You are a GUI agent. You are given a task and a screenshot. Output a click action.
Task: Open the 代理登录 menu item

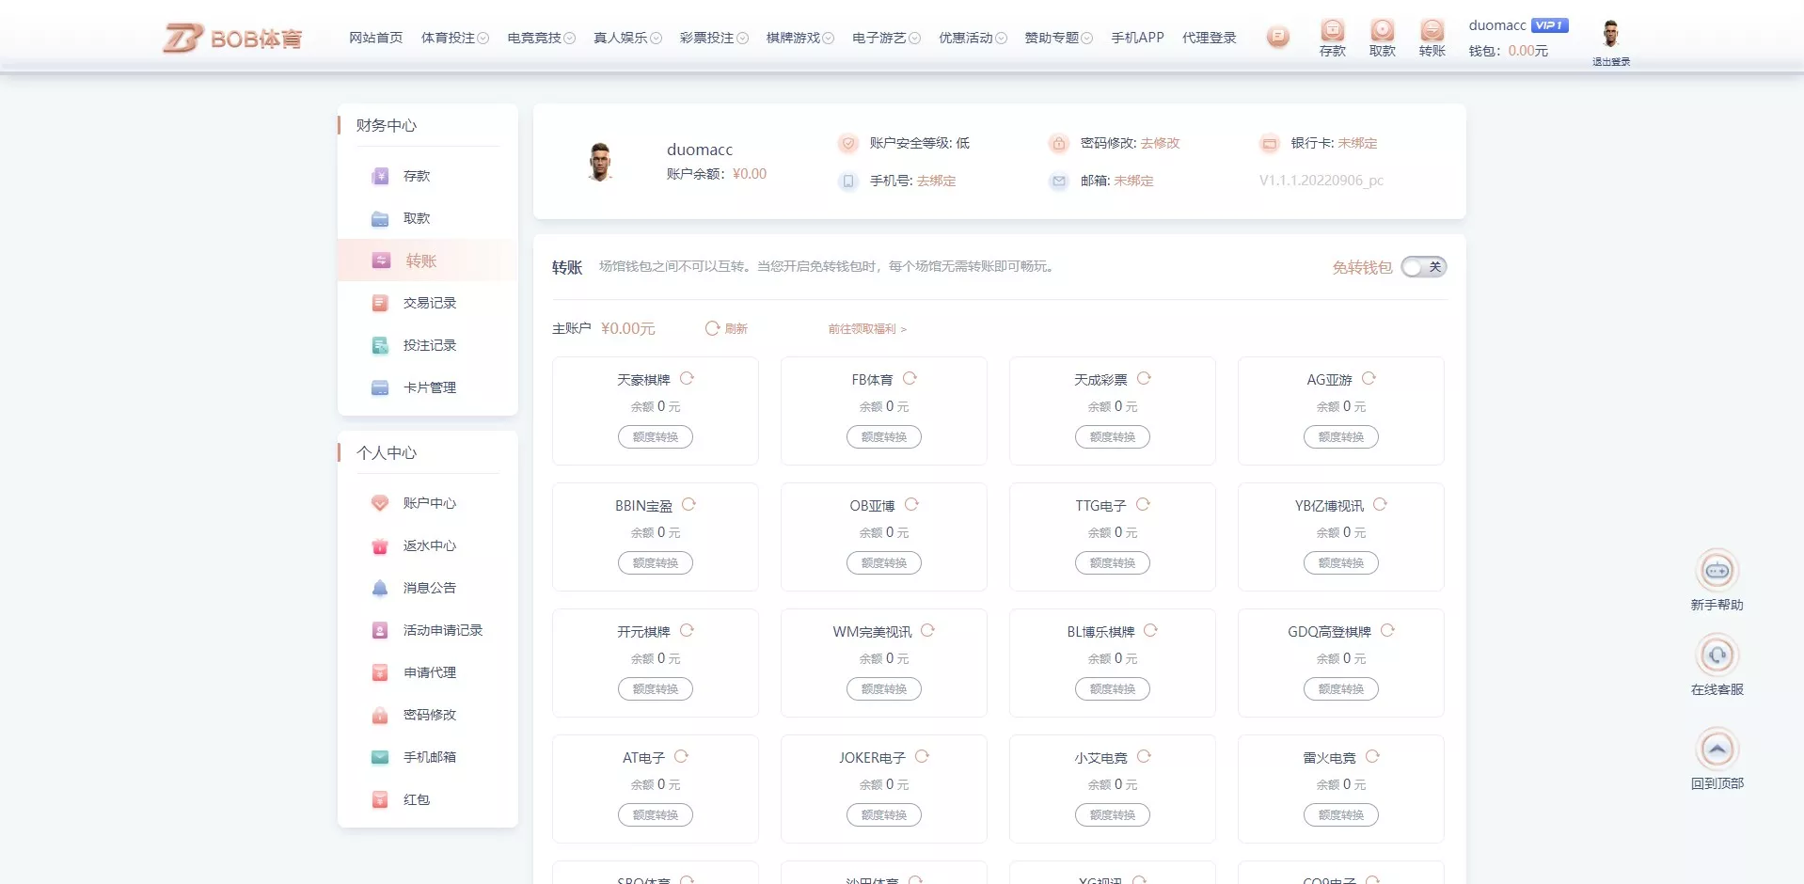coord(1209,38)
